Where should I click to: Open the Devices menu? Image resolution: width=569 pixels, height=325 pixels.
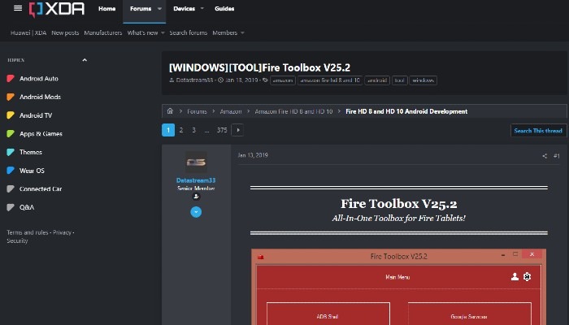pos(184,9)
